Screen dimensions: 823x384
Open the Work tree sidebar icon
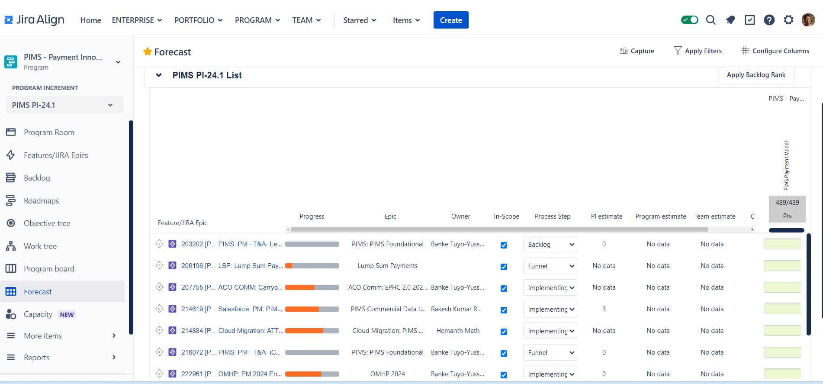[x=11, y=246]
